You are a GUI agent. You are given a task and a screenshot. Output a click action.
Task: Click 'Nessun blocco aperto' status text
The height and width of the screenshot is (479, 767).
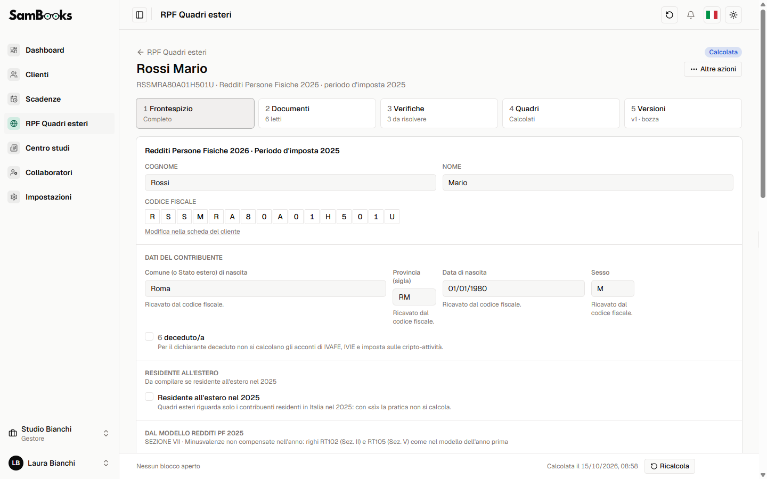168,466
